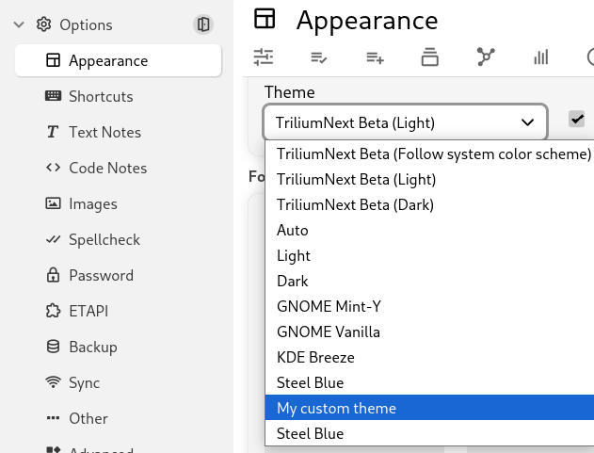Pick the GNOME Mint-Y theme

click(x=329, y=306)
